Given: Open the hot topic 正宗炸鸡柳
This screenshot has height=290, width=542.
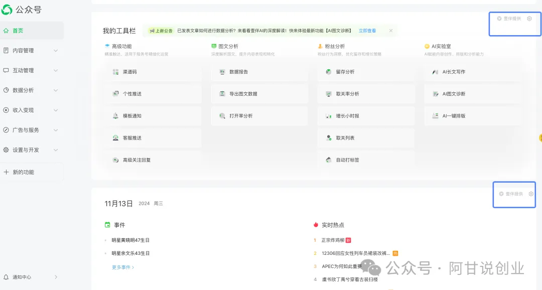Looking at the screenshot, I should pos(332,240).
